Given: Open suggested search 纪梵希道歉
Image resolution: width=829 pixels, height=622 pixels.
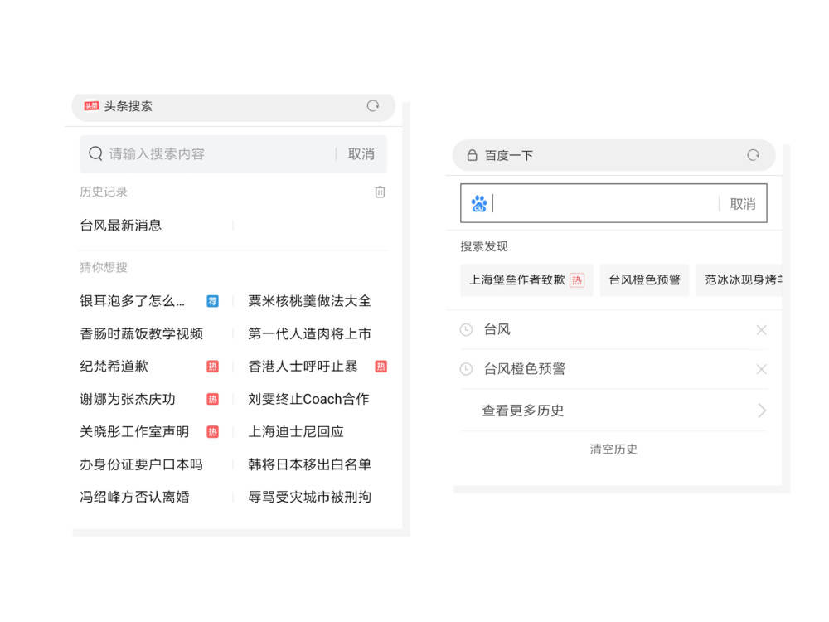Looking at the screenshot, I should pyautogui.click(x=114, y=366).
